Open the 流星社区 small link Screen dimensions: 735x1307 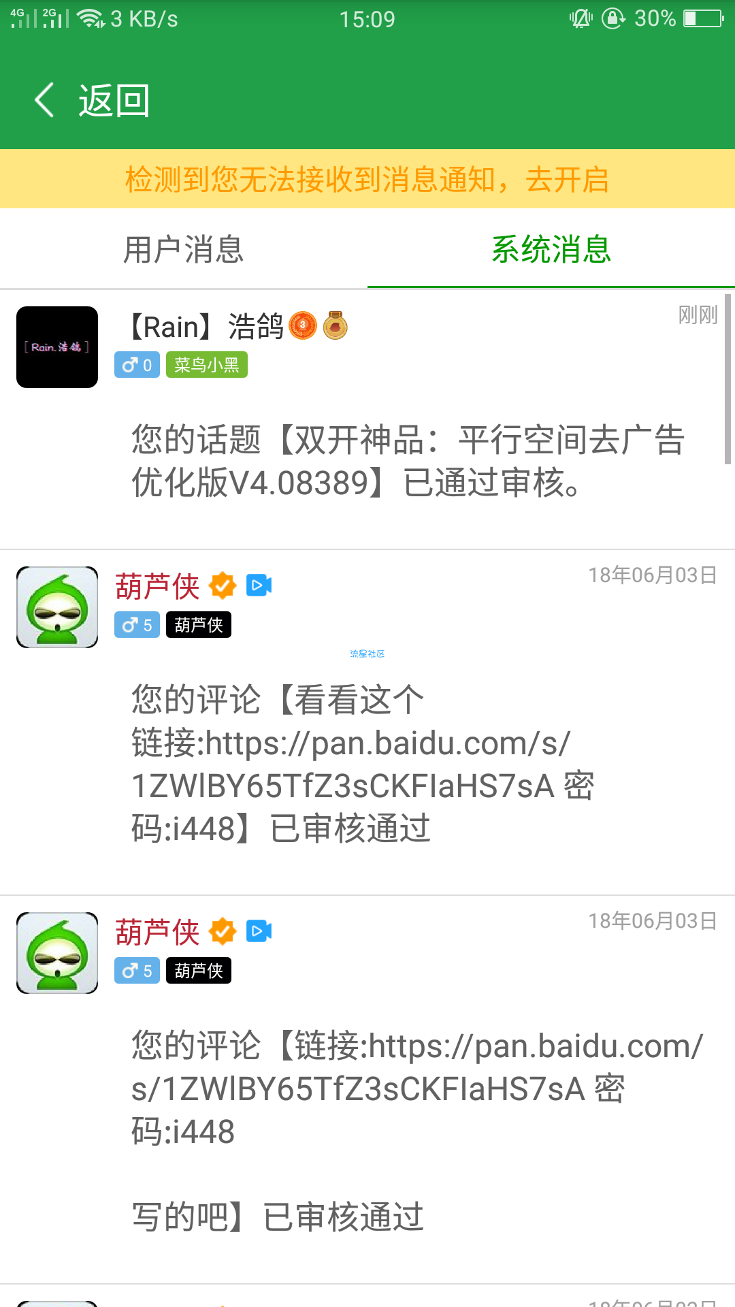(367, 653)
